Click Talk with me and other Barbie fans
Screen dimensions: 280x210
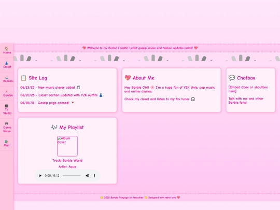coord(246,101)
